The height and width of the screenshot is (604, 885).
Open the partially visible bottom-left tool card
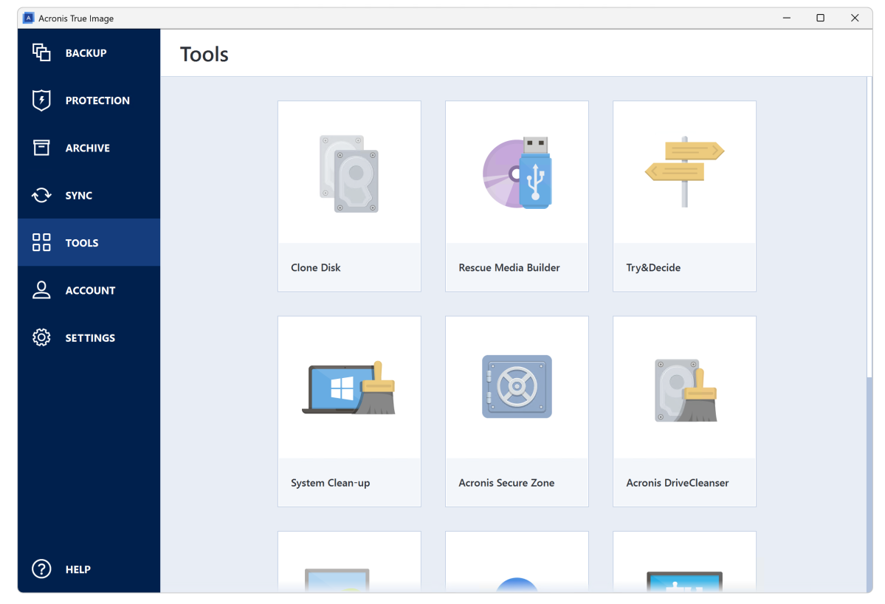coord(349,562)
